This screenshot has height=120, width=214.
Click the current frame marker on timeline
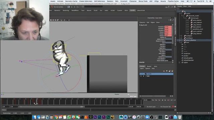[x=37, y=101]
